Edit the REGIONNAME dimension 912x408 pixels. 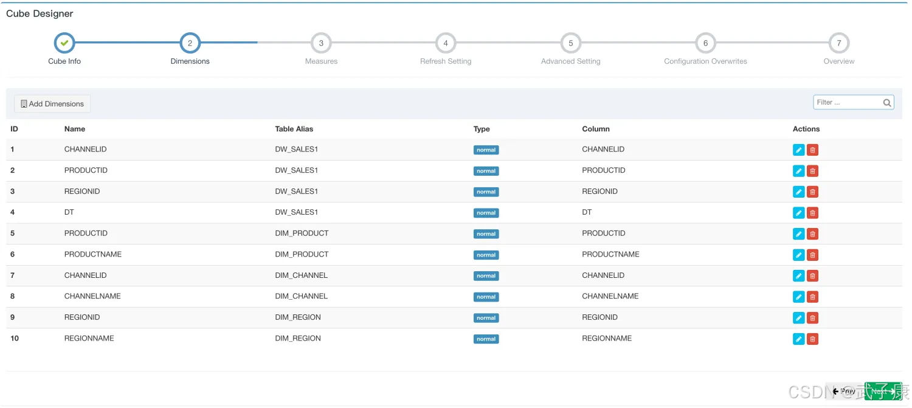798,339
